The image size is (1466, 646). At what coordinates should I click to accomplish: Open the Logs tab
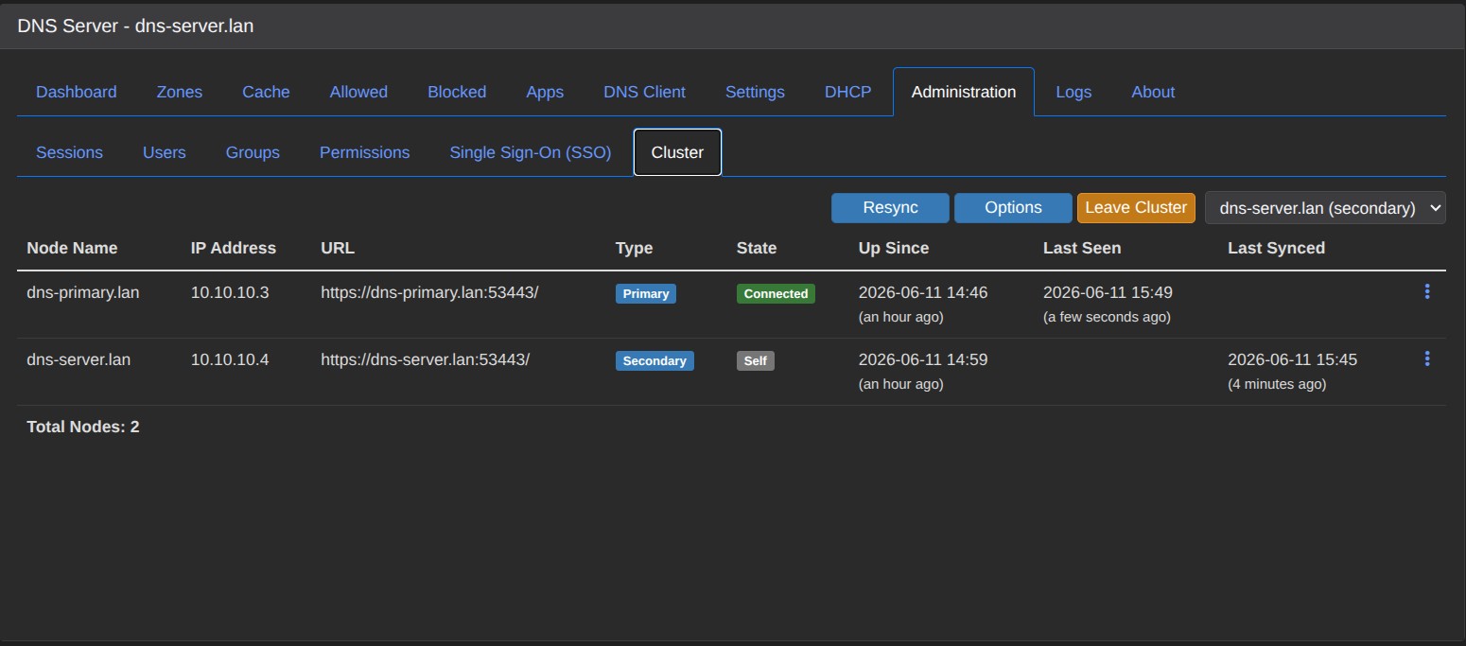(x=1073, y=92)
